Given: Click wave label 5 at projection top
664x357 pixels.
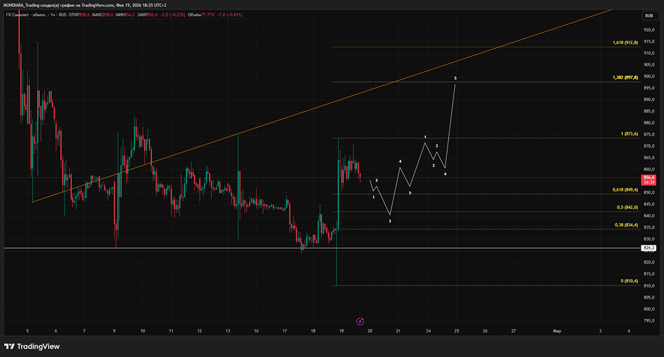Looking at the screenshot, I should [456, 78].
